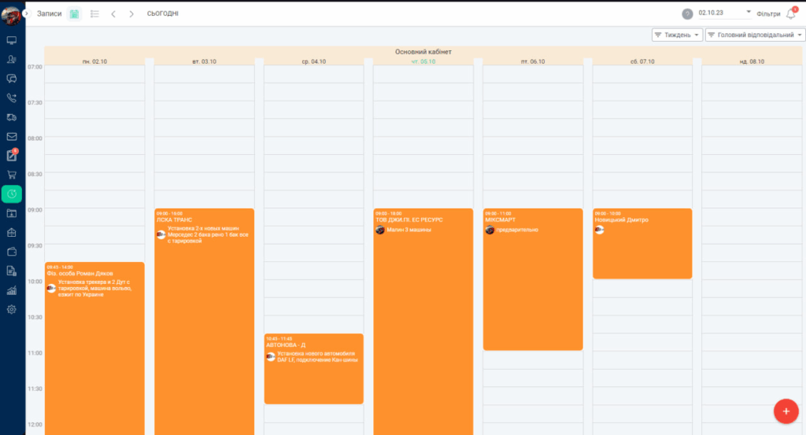This screenshot has width=806, height=435.
Task: Click the СЬОГОДНІ today button
Action: tap(162, 13)
